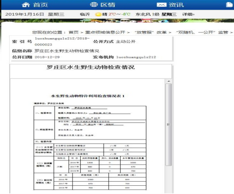Click the document icon at the top right
234x194 pixels.
point(229,5)
